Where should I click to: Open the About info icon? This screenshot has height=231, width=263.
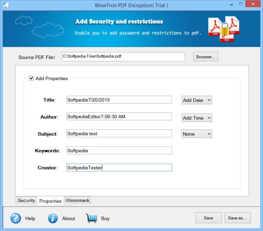(x=53, y=218)
